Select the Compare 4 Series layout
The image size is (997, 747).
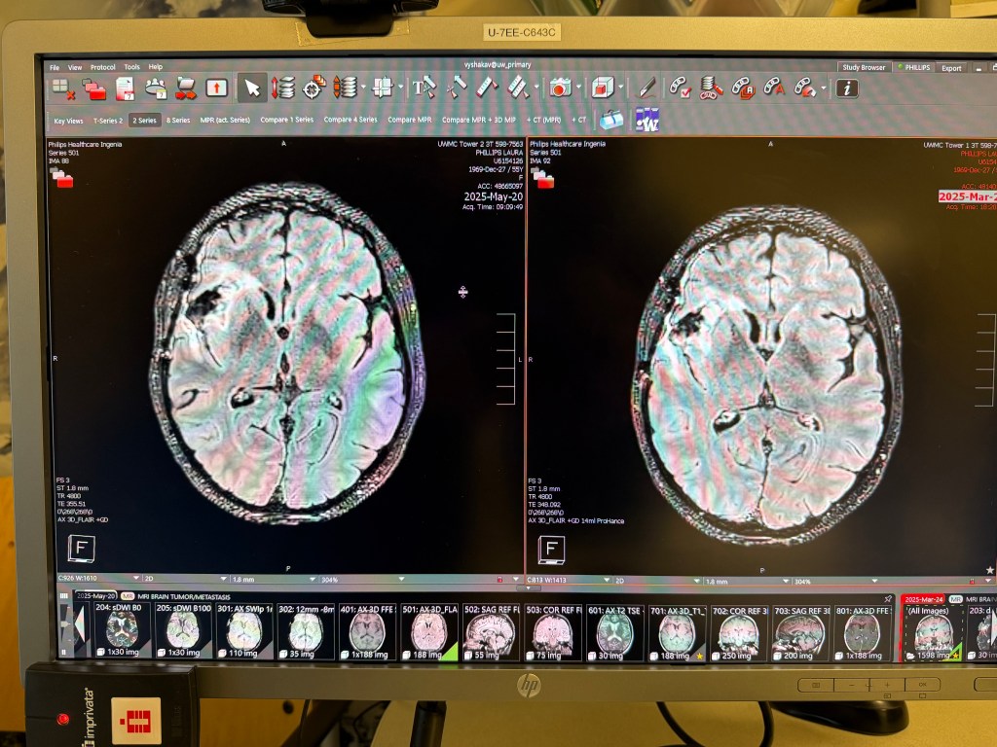[351, 120]
